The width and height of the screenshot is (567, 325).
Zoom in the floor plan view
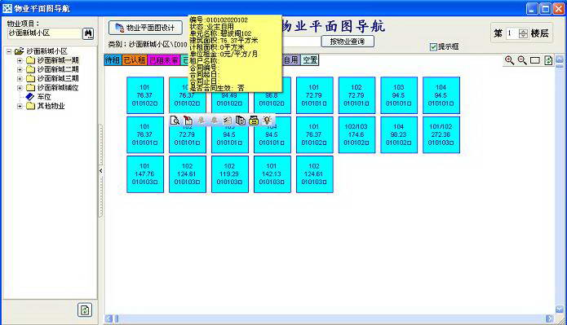click(510, 60)
